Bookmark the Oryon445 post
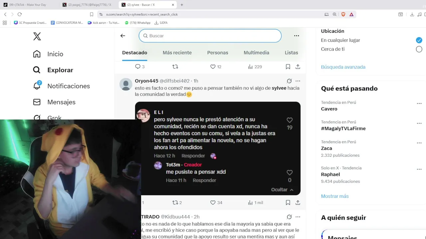 288,202
